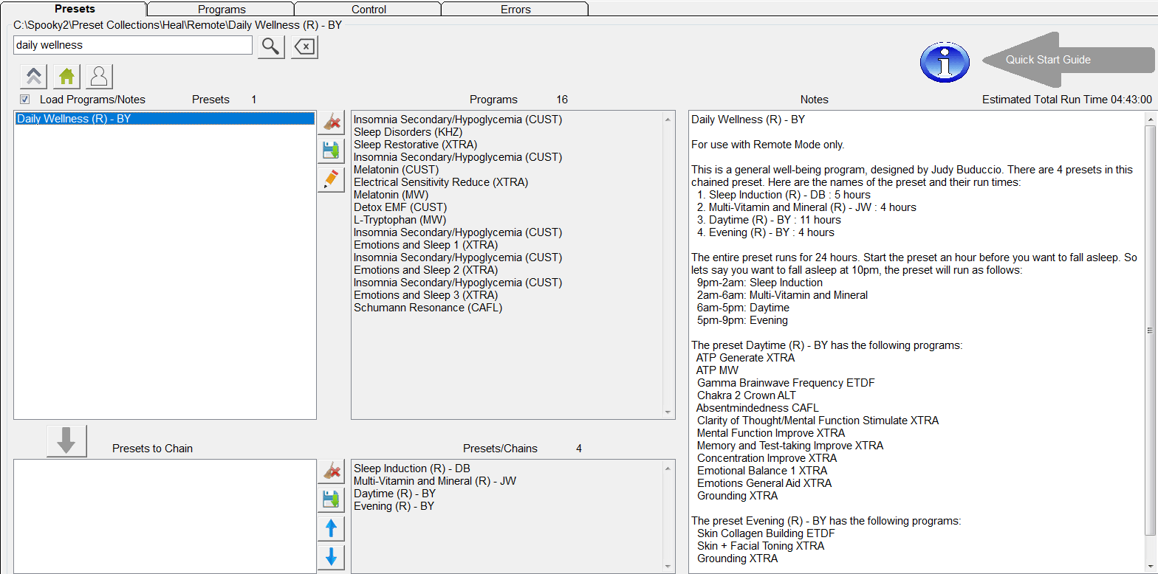Open the blue info icon
The width and height of the screenshot is (1158, 574).
tap(945, 63)
